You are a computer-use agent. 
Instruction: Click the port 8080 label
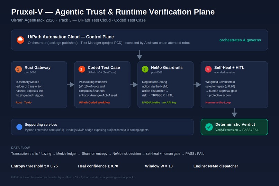(x=30, y=72)
